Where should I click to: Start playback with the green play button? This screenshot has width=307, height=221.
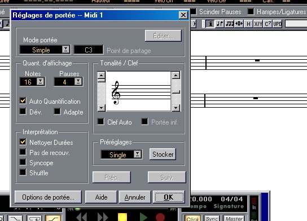click(143, 217)
